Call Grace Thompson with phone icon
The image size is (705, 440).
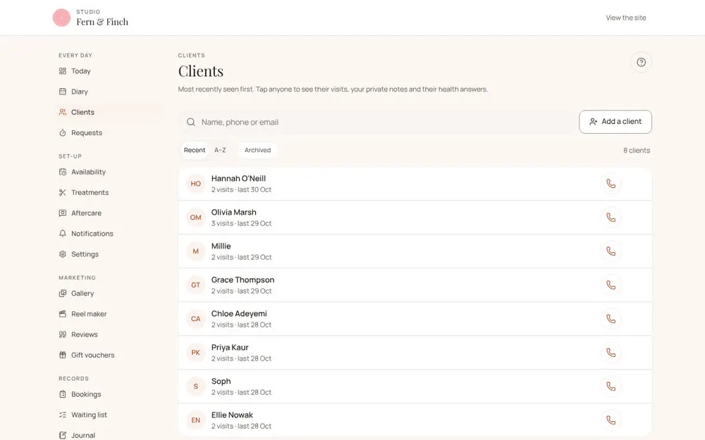tap(611, 285)
